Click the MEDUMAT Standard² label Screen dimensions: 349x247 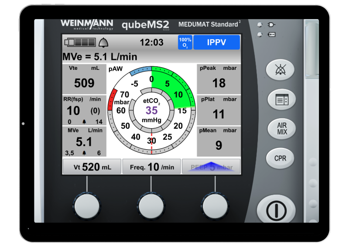tap(209, 24)
